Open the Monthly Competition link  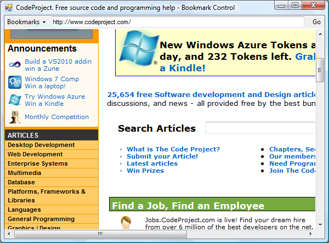(x=56, y=117)
